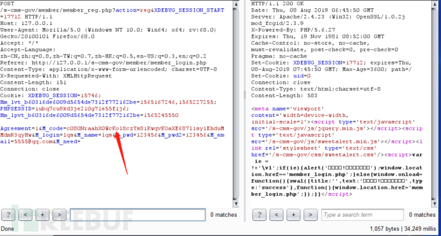
Task: Click the 'Type a search term' response field
Action: (362, 215)
